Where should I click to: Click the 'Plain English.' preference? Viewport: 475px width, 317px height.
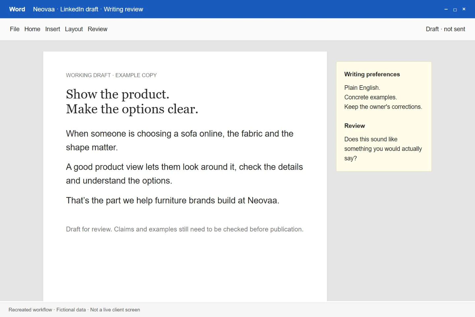point(362,88)
